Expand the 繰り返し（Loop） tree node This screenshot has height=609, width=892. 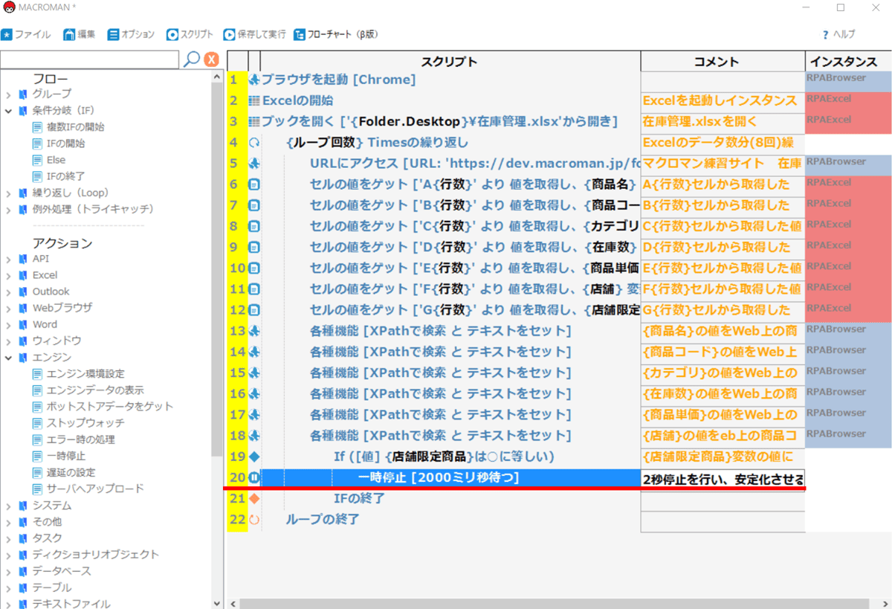[8, 193]
